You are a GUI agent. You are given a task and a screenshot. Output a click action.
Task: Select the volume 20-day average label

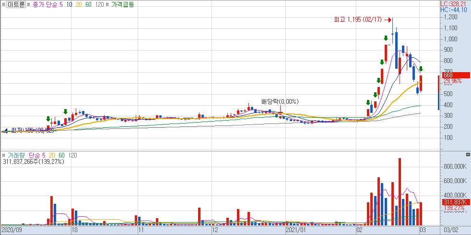tap(52, 155)
